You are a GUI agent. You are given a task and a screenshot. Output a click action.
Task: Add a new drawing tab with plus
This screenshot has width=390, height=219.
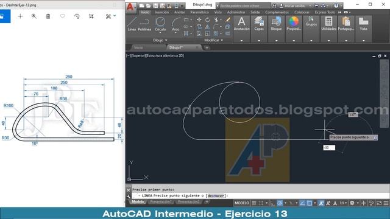(207, 47)
